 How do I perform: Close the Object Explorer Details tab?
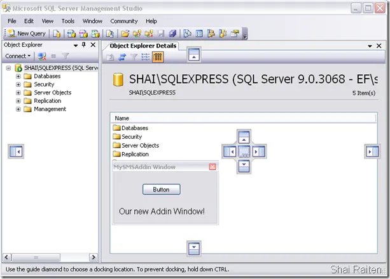pos(379,46)
